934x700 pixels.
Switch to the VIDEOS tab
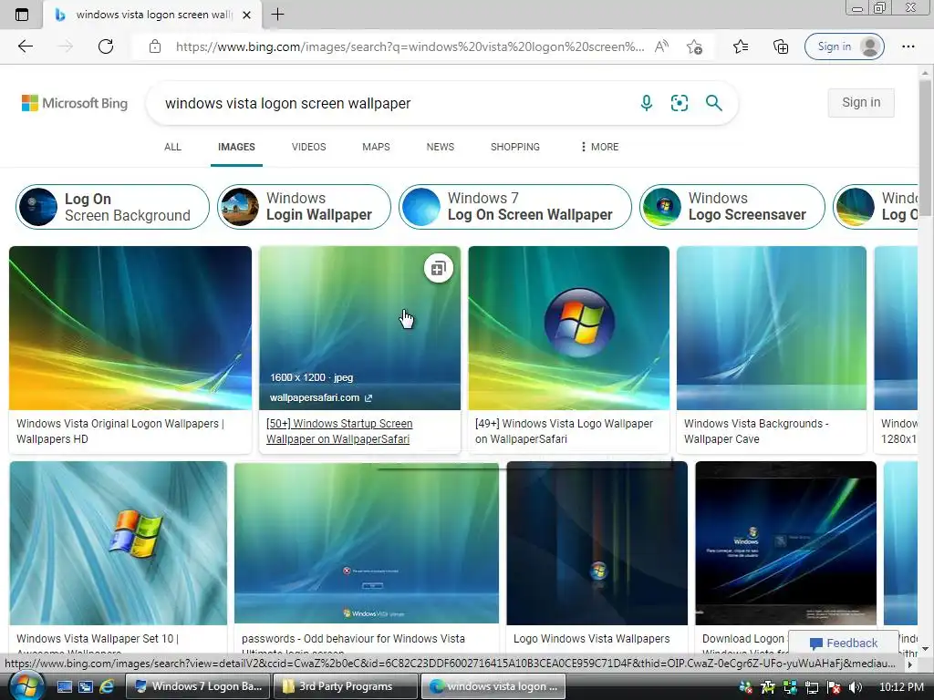pyautogui.click(x=308, y=147)
